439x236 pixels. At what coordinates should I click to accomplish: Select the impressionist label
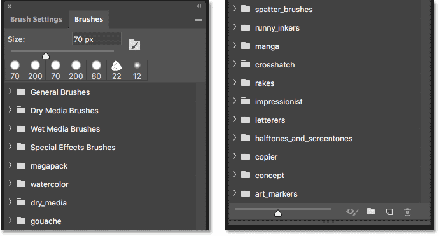(279, 102)
